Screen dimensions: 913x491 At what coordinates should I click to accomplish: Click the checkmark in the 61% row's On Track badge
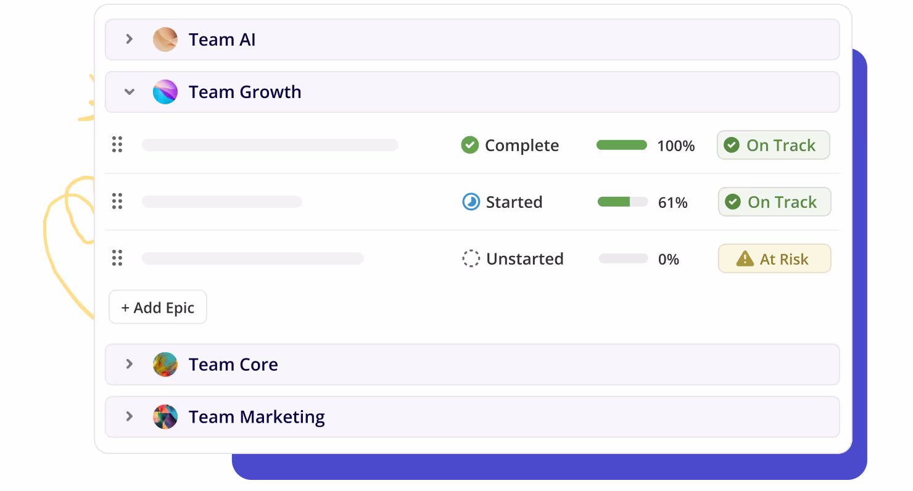tap(733, 202)
